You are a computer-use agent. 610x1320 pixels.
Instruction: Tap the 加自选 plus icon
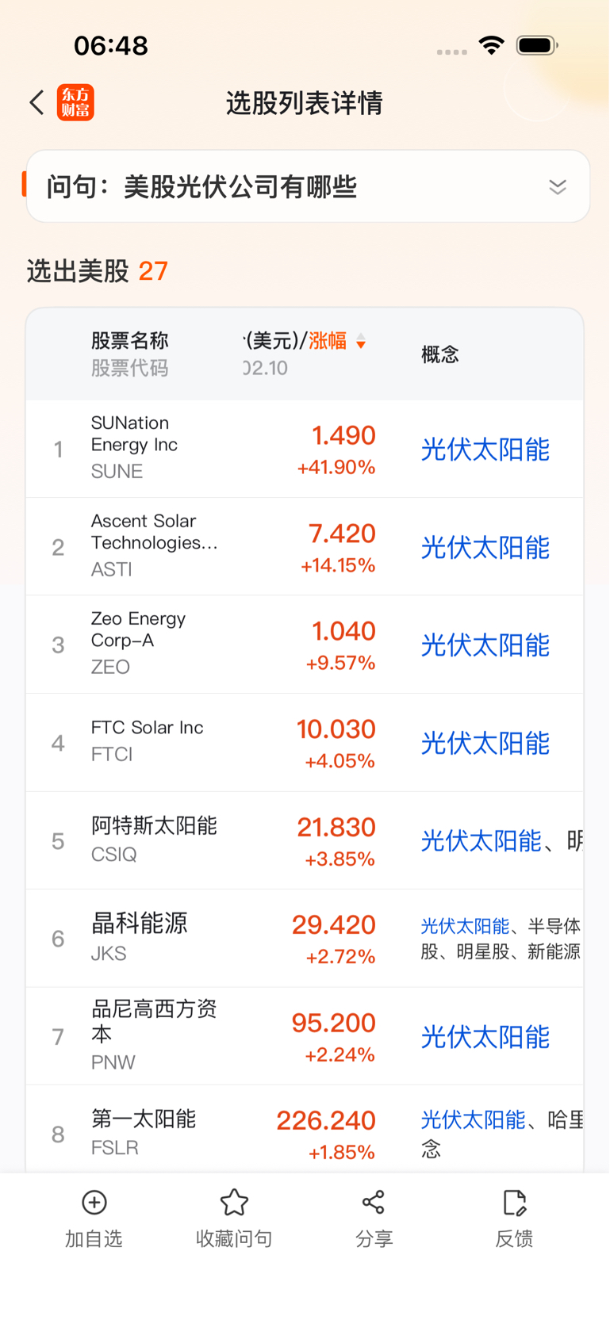(94, 1203)
